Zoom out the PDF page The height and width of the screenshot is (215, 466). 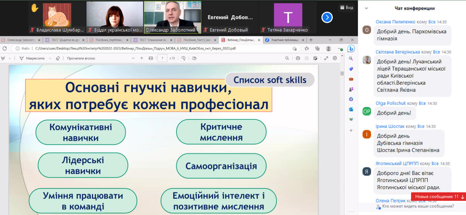click(133, 58)
